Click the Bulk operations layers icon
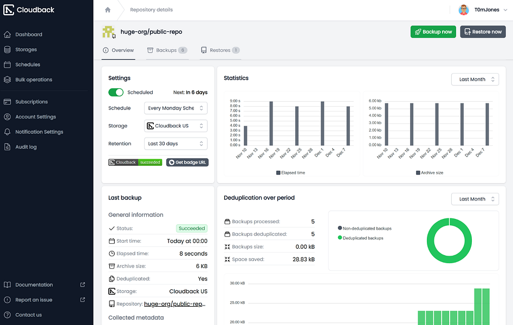Viewport: 513px width, 325px height. pos(7,80)
